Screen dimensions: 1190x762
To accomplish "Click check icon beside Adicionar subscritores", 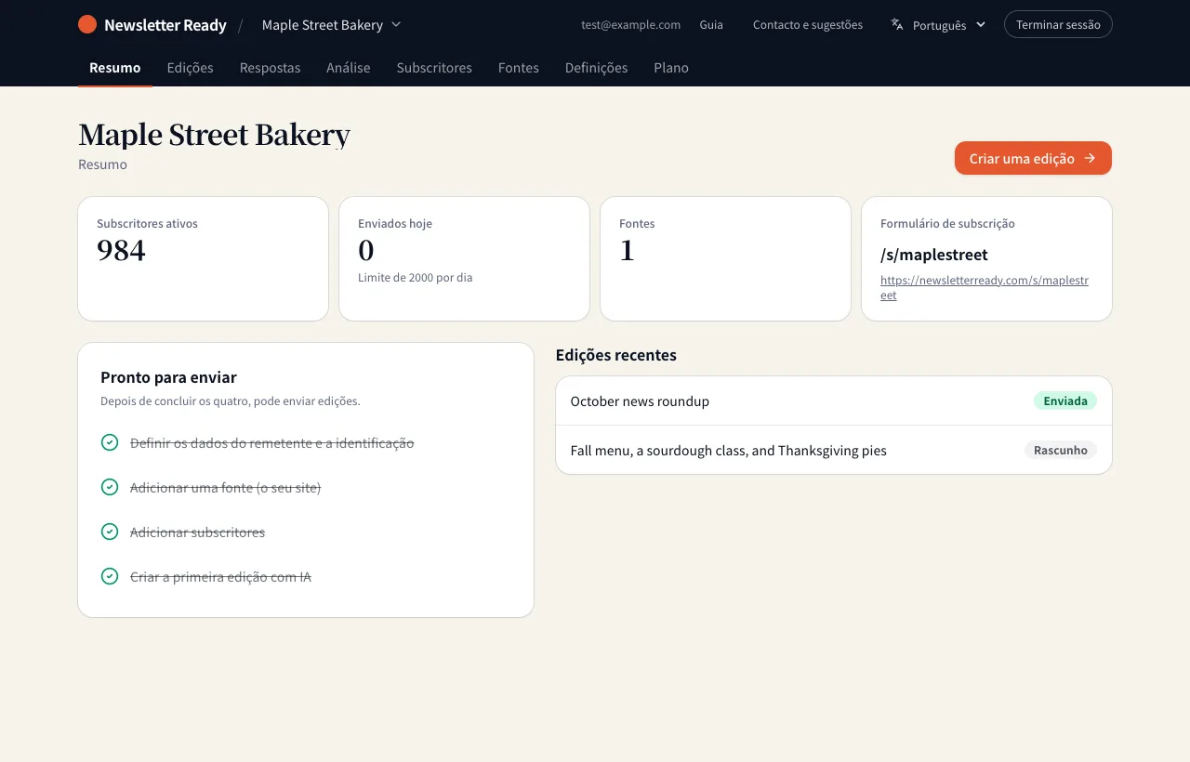I will [110, 532].
